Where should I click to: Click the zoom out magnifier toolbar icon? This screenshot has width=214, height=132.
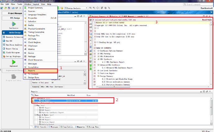click(94, 8)
